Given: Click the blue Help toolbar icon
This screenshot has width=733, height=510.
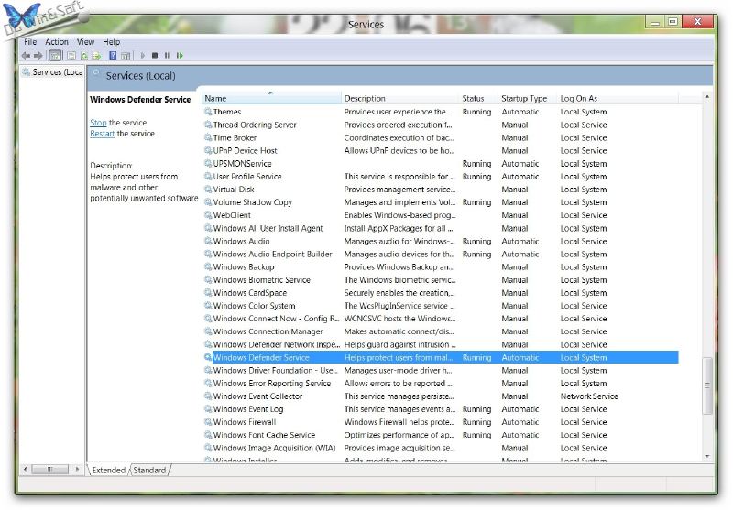Looking at the screenshot, I should click(113, 56).
